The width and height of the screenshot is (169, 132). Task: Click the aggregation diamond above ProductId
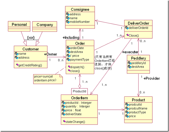(80, 86)
